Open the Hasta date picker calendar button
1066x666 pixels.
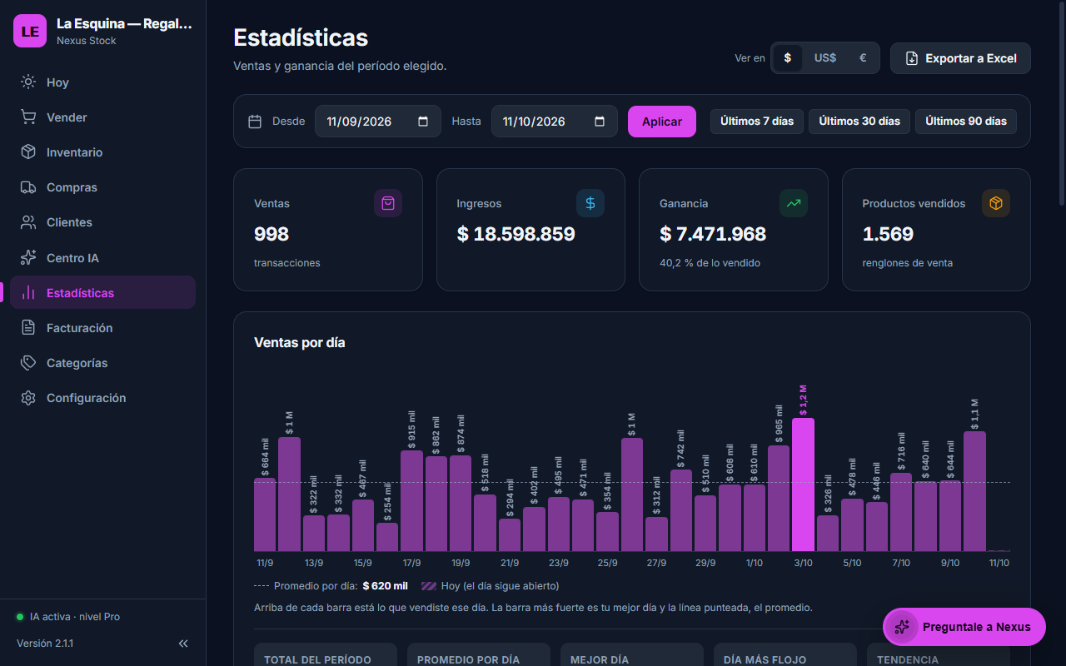point(600,122)
